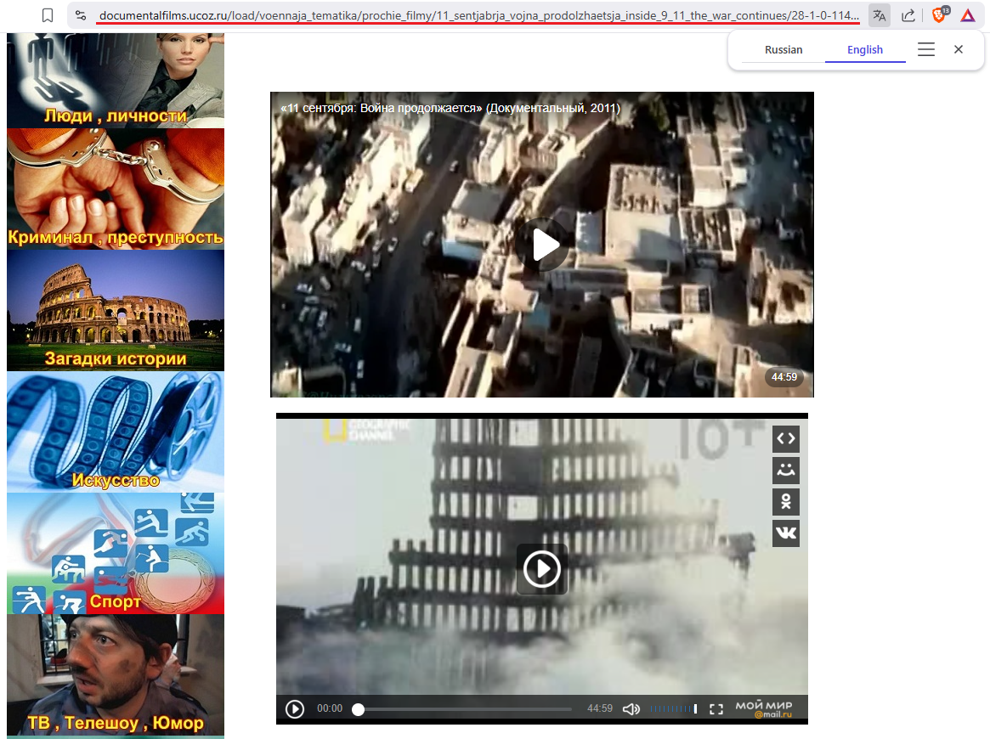Screen dimensions: 990x739
Task: Click the Brave Rewards triangle icon
Action: [968, 15]
